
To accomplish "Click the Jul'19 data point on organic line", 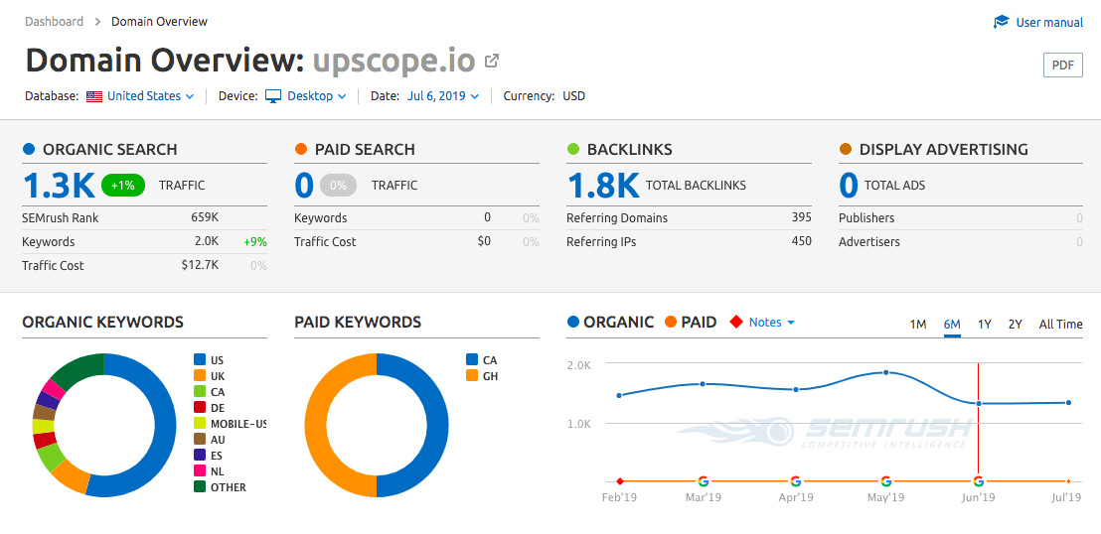I will tap(1068, 403).
